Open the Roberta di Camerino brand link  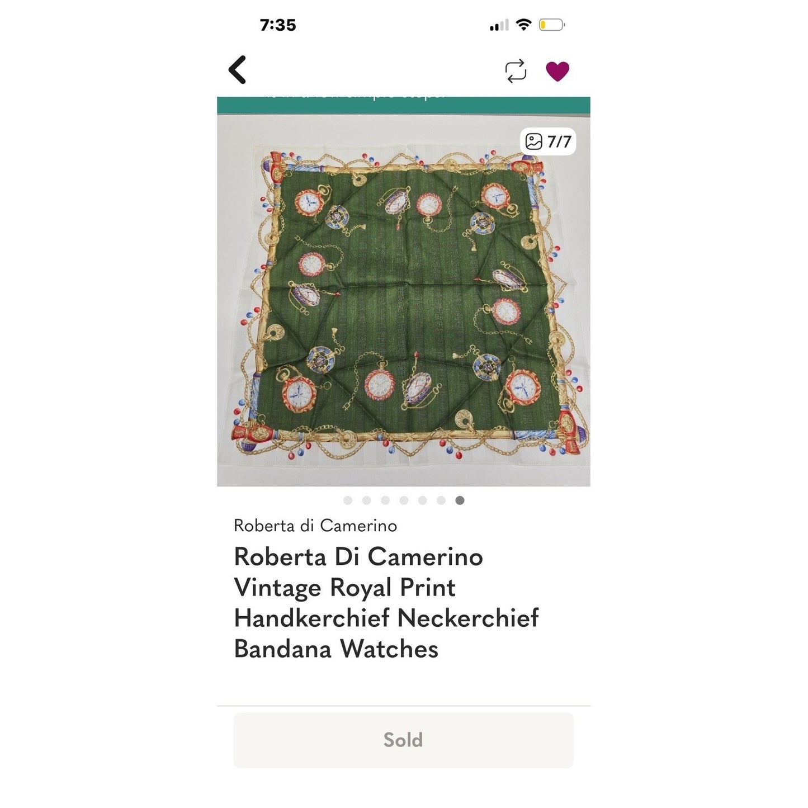coord(315,526)
